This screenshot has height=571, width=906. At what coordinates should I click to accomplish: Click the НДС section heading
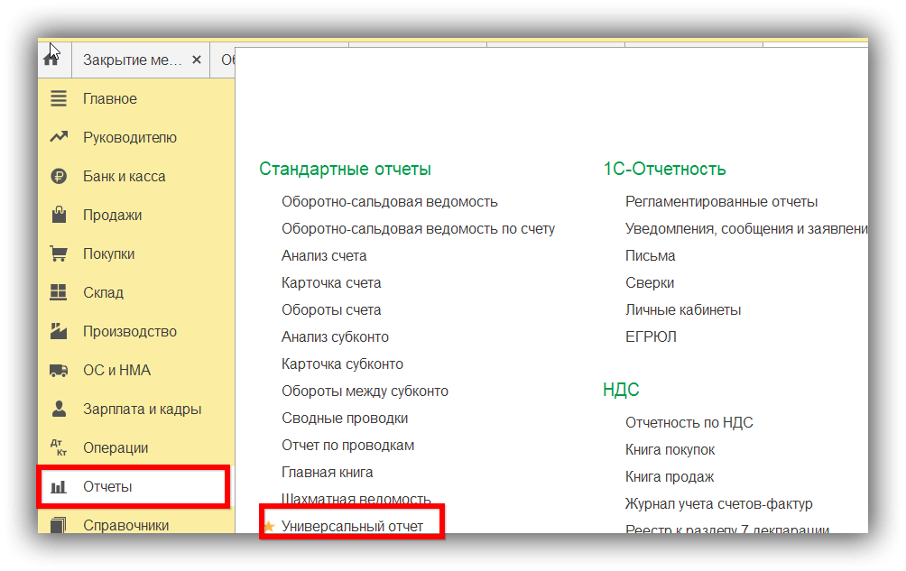[621, 390]
